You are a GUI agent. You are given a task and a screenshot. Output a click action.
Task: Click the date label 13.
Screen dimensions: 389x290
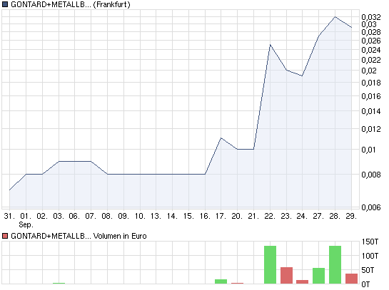pos(156,216)
